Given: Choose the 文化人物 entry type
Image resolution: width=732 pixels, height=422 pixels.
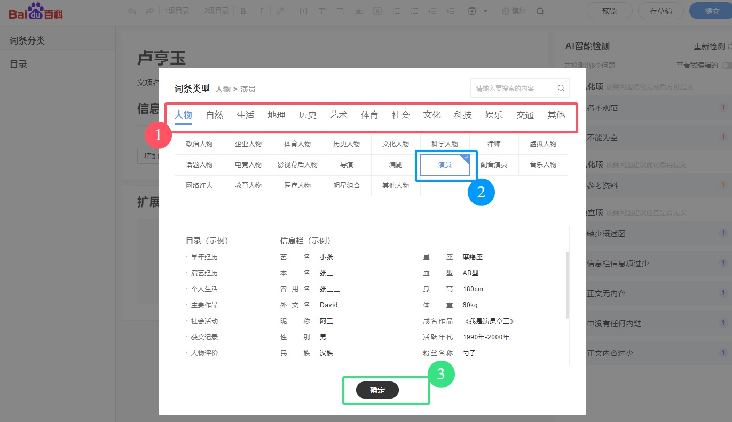Looking at the screenshot, I should click(x=396, y=144).
